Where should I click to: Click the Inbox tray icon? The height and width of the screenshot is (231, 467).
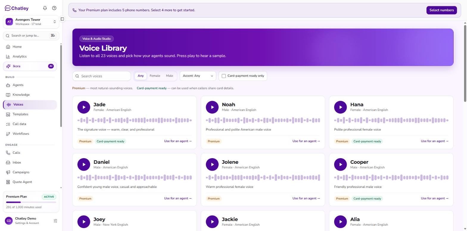pos(8,163)
